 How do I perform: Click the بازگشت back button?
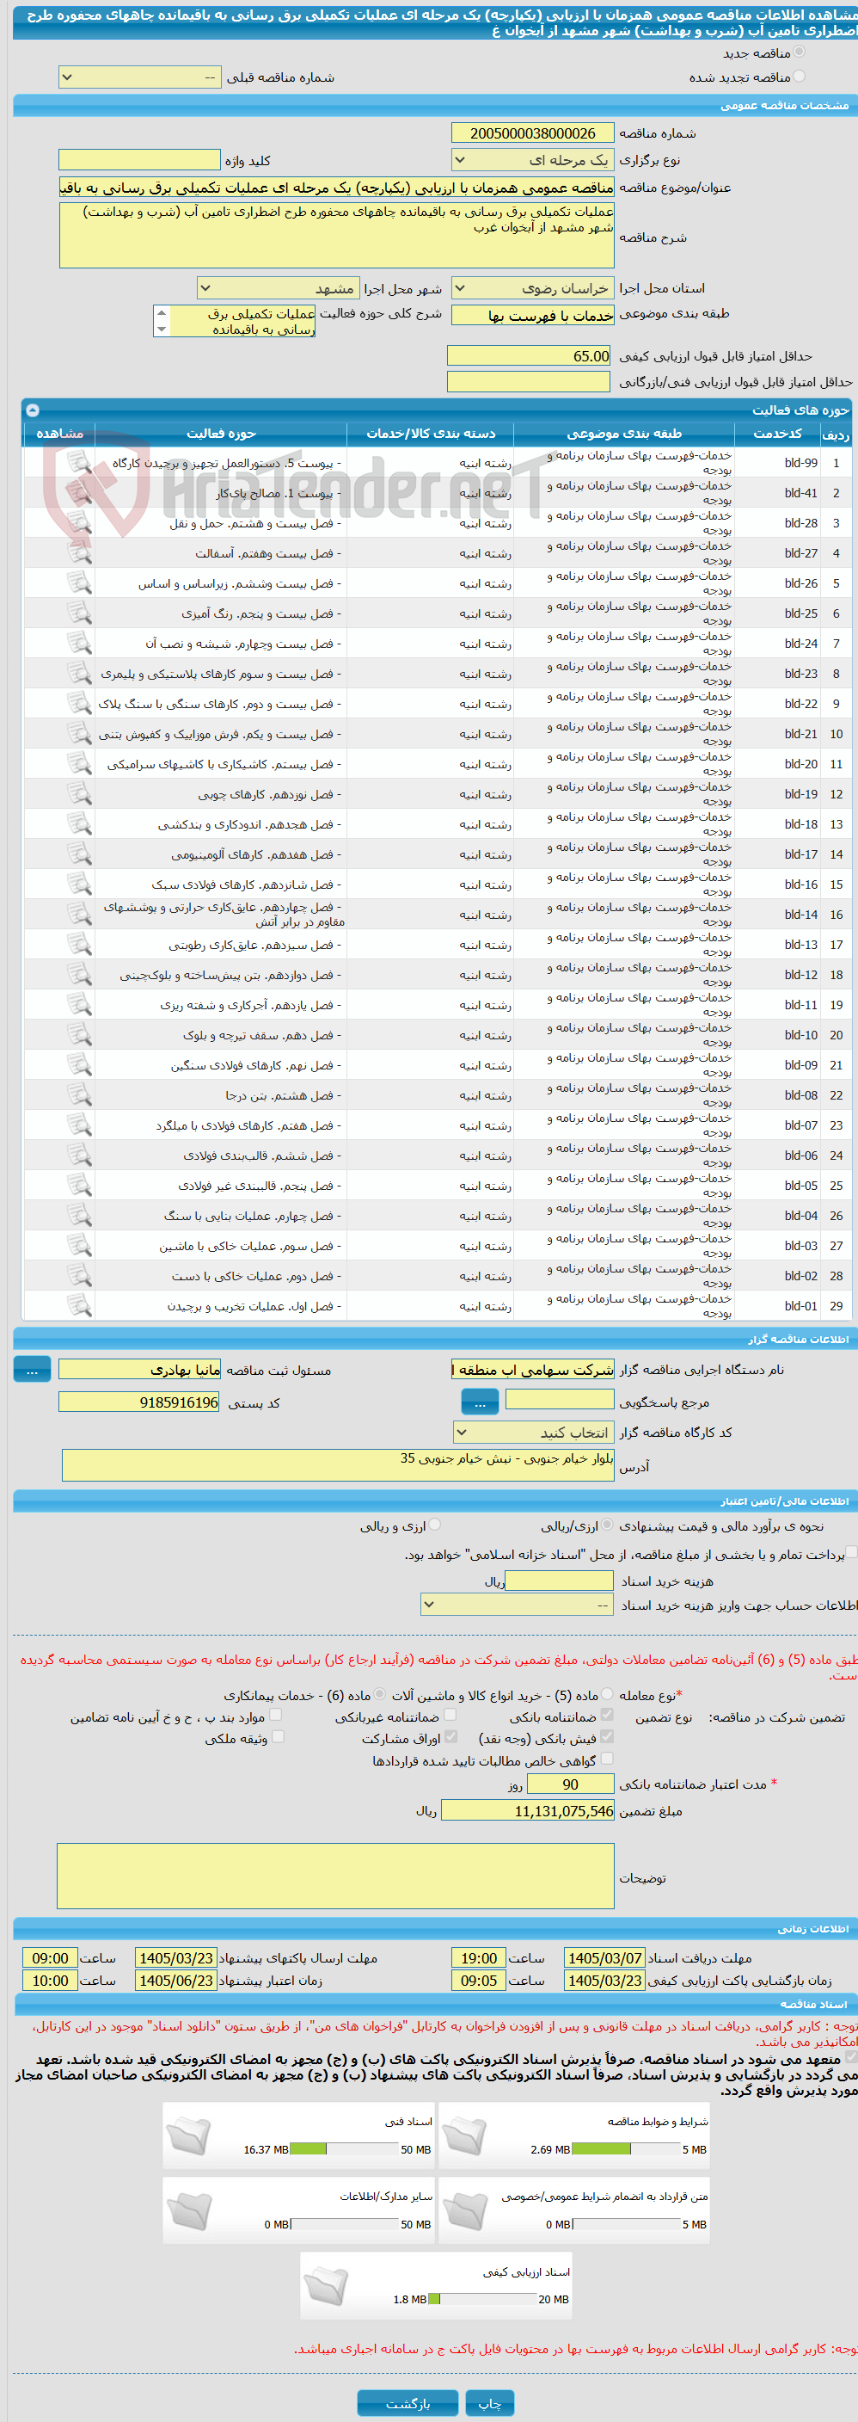click(408, 2403)
